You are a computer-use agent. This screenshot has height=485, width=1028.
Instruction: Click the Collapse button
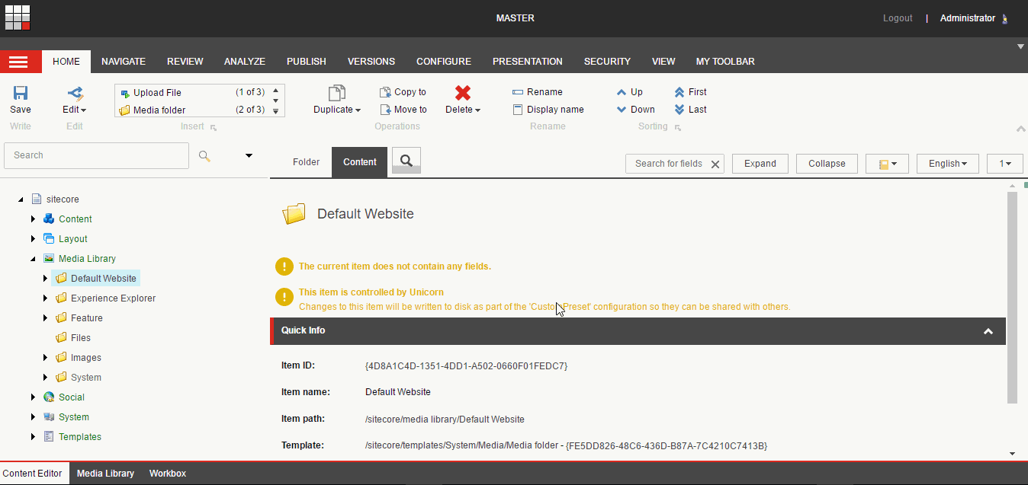tap(827, 164)
